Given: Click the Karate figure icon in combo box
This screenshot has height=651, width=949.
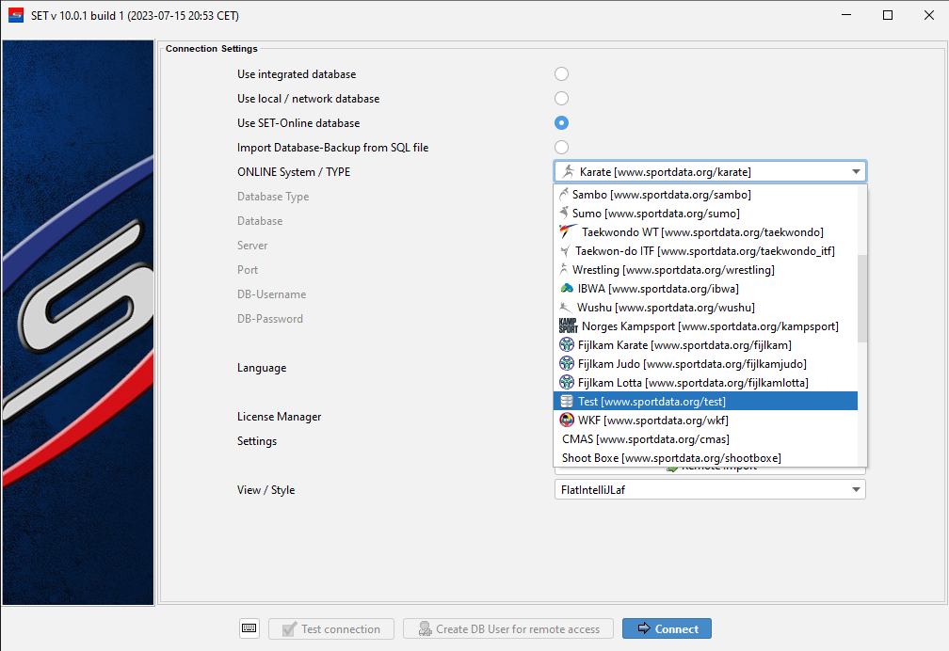Looking at the screenshot, I should tap(568, 172).
